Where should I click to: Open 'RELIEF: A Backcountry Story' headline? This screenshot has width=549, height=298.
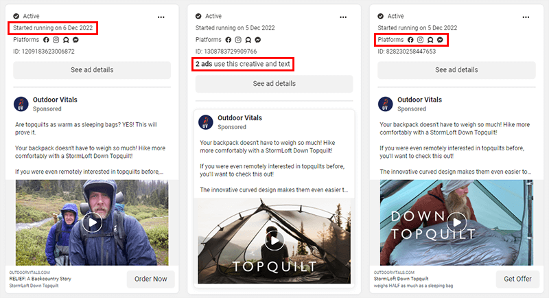coord(40,279)
